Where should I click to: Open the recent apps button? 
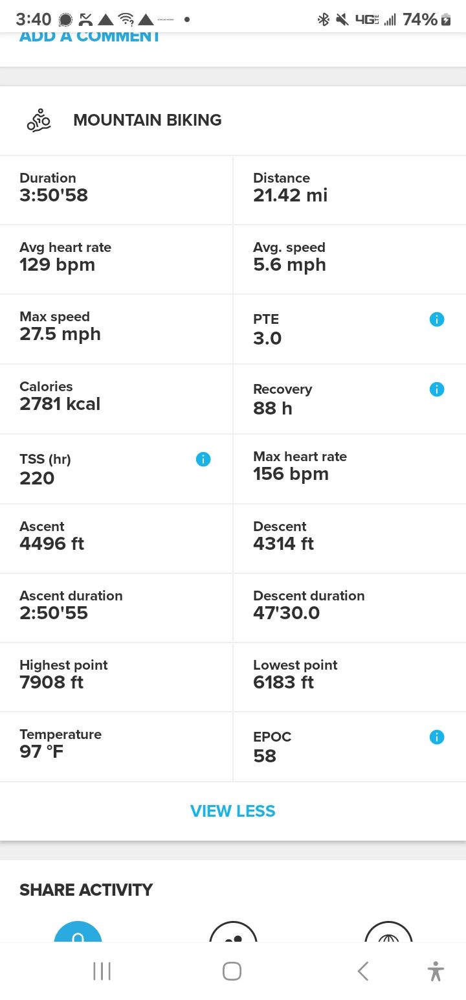tap(102, 971)
